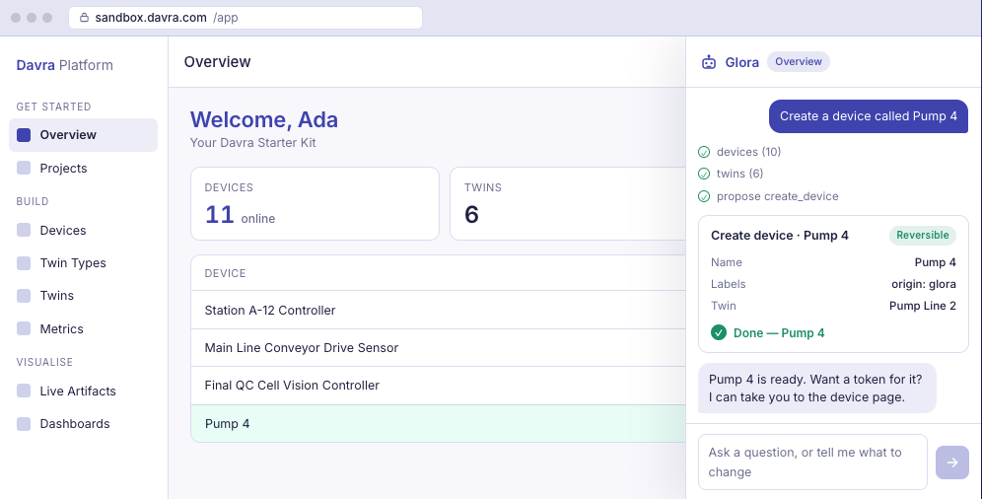Click the lock icon in address bar

tap(84, 18)
